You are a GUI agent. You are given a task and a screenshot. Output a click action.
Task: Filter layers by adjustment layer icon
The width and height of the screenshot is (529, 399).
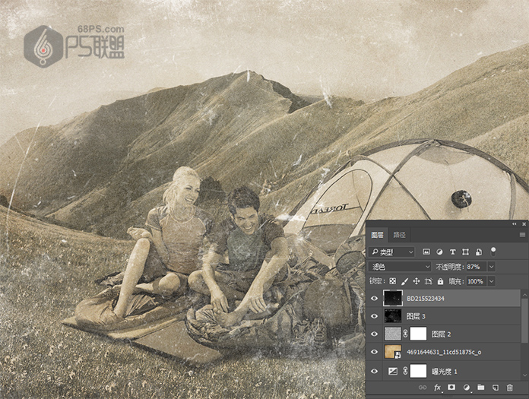coord(439,252)
